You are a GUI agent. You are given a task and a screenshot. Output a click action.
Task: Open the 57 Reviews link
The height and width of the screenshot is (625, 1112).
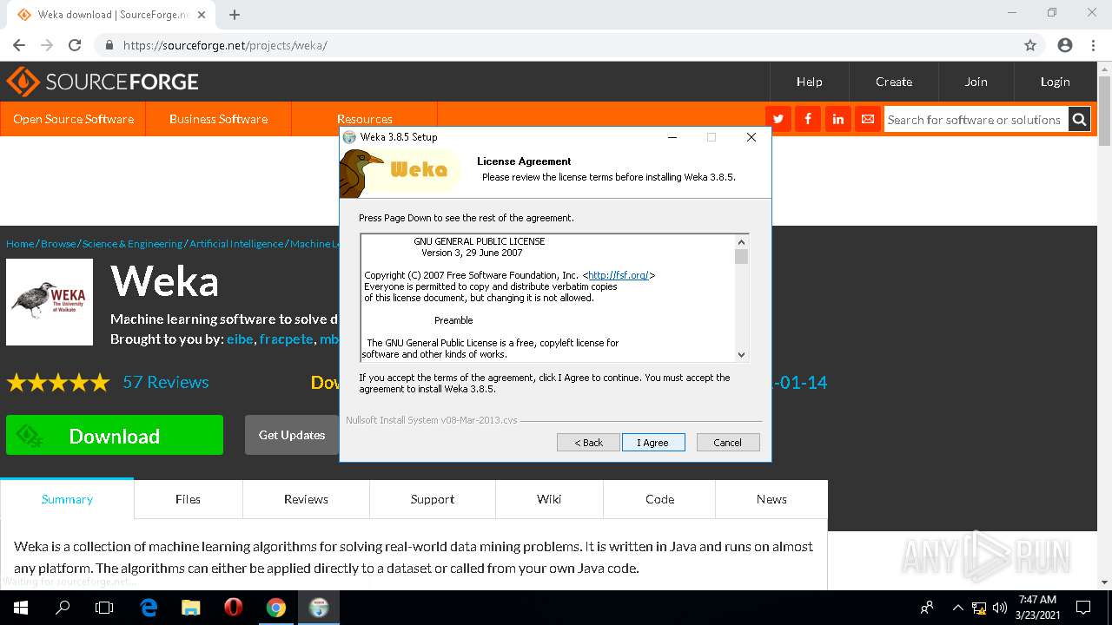(x=166, y=382)
